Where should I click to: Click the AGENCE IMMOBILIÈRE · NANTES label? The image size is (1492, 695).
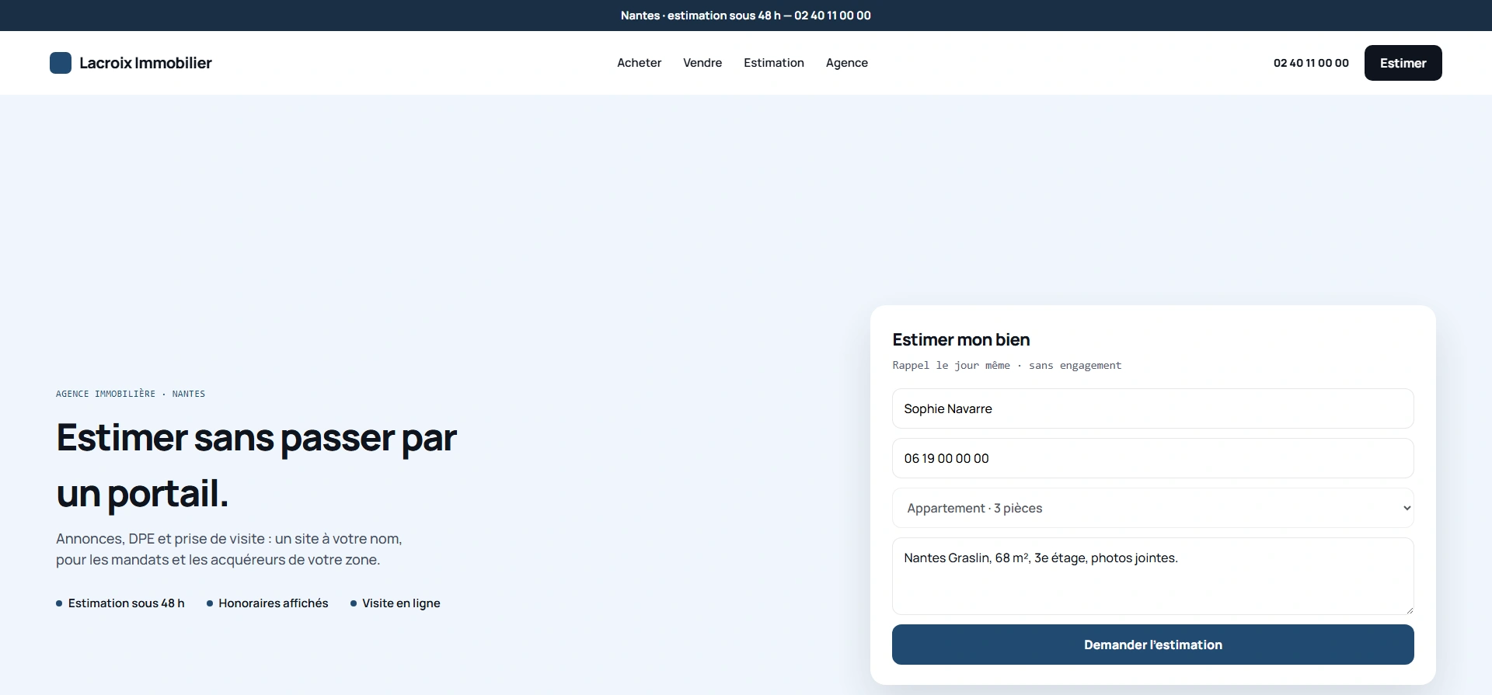pyautogui.click(x=131, y=394)
